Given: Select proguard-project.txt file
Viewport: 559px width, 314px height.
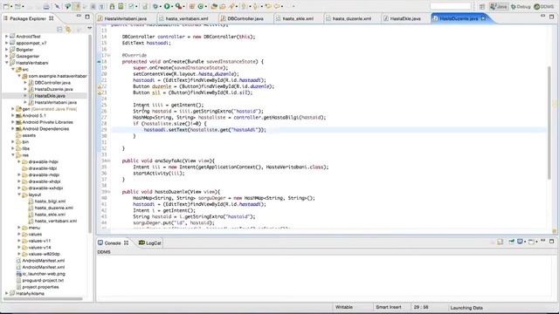Looking at the screenshot, I should 43,281.
